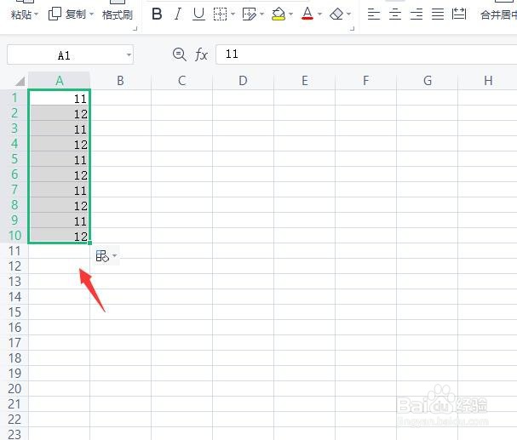Open fill color dropdown arrow
517x440 pixels.
[x=290, y=14]
